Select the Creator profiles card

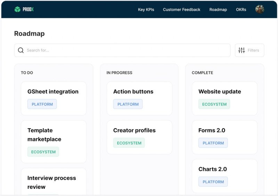click(x=139, y=137)
